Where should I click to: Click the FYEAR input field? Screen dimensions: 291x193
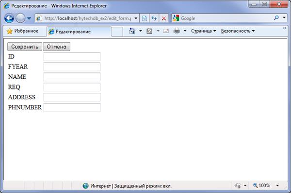[x=72, y=67]
